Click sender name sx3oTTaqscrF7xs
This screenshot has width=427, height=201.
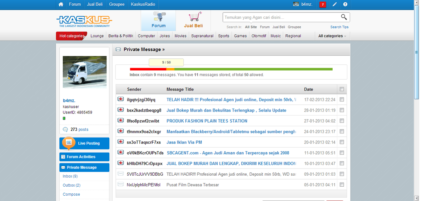coord(144,142)
